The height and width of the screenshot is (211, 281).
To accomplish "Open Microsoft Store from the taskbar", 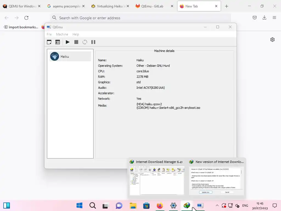I will (x=146, y=206).
